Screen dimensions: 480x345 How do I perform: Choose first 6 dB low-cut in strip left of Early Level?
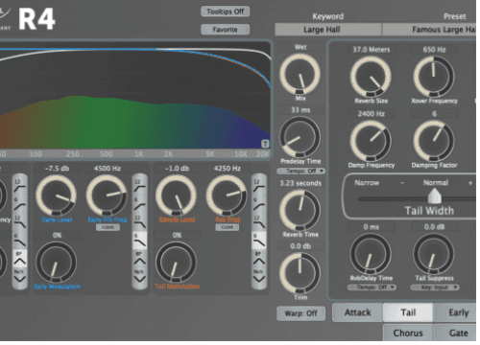[20, 204]
